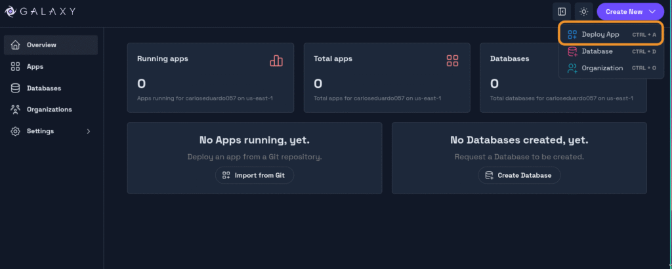Click the Settings gear icon
This screenshot has width=672, height=269.
click(16, 131)
